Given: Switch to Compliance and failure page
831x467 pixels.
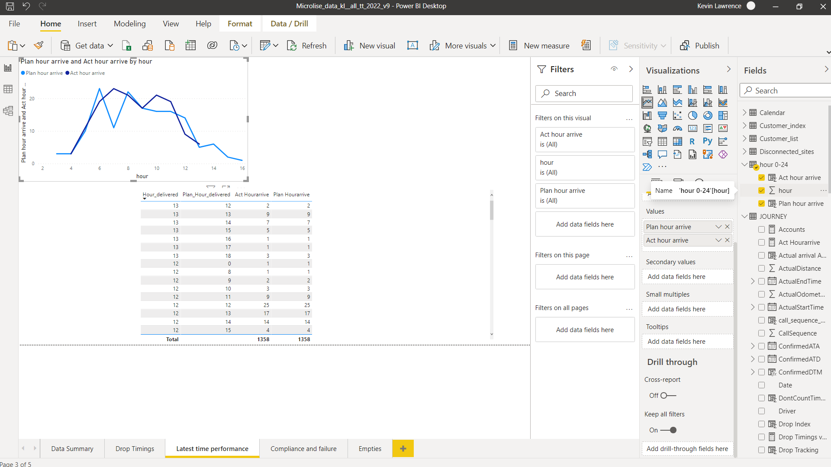Looking at the screenshot, I should click(303, 449).
